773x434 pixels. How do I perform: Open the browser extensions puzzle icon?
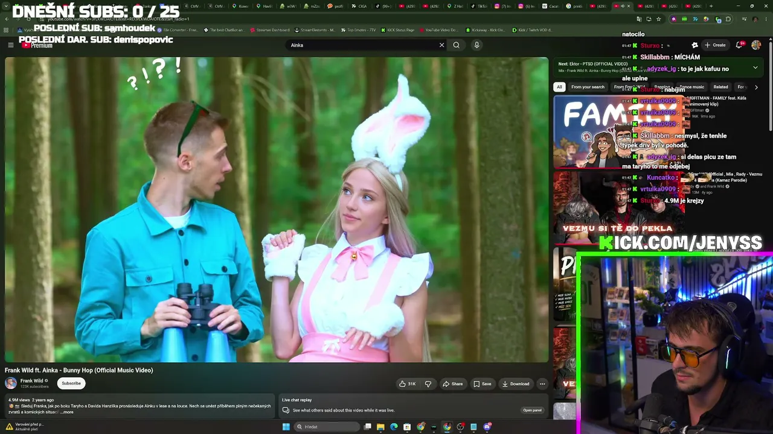[728, 19]
